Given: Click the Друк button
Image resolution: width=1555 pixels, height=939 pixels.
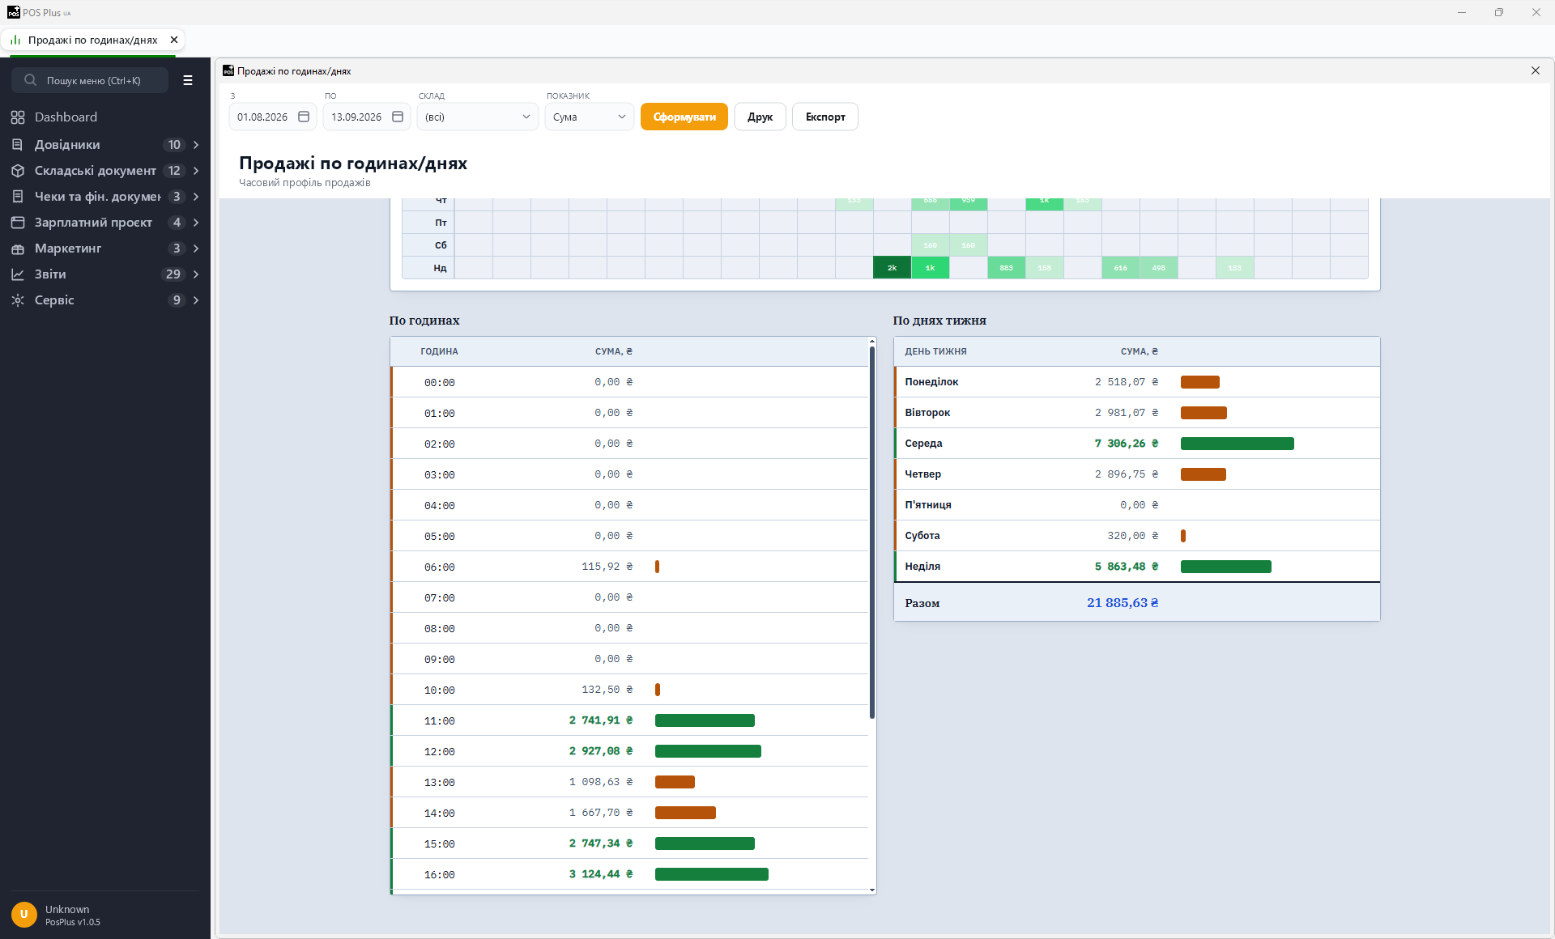Looking at the screenshot, I should [760, 117].
